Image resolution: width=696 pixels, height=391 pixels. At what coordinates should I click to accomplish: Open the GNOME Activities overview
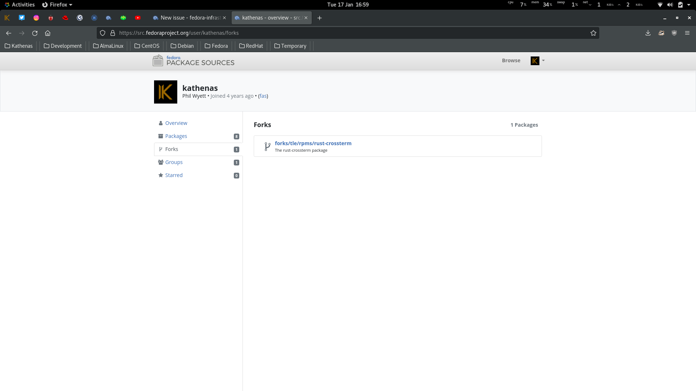point(20,5)
